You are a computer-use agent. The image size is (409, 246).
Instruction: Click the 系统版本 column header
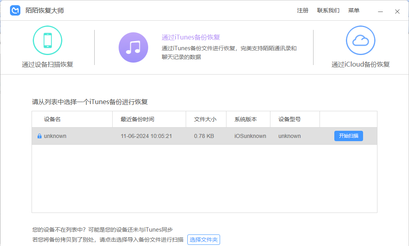click(246, 119)
